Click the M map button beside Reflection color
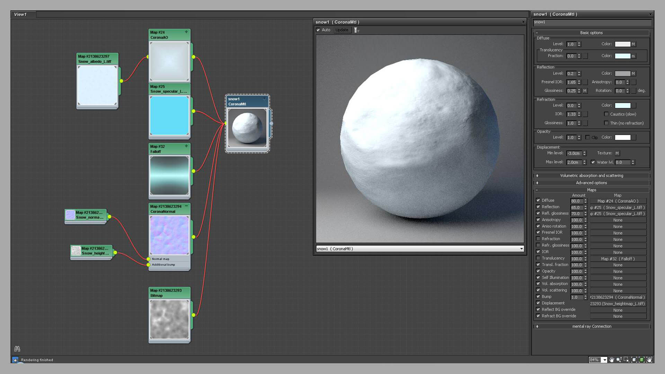Viewport: 665px width, 374px height. 633,73
